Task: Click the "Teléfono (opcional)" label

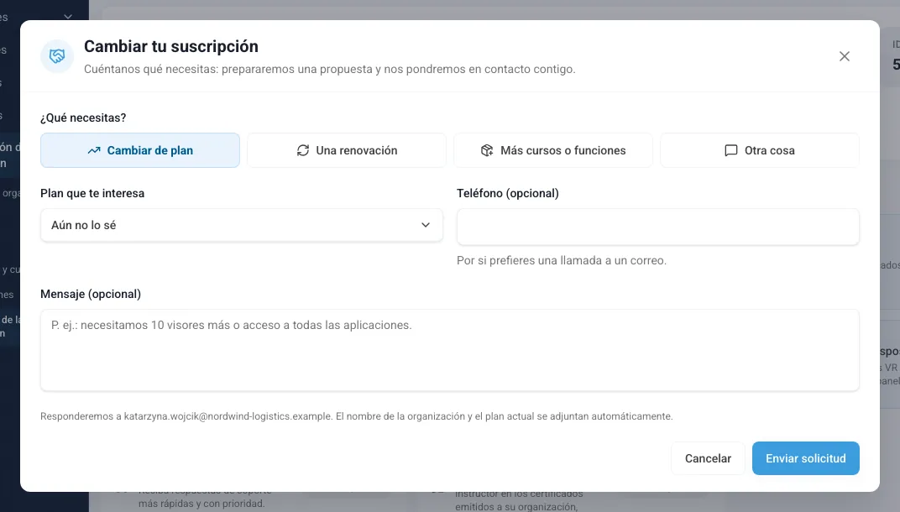Action: click(508, 193)
